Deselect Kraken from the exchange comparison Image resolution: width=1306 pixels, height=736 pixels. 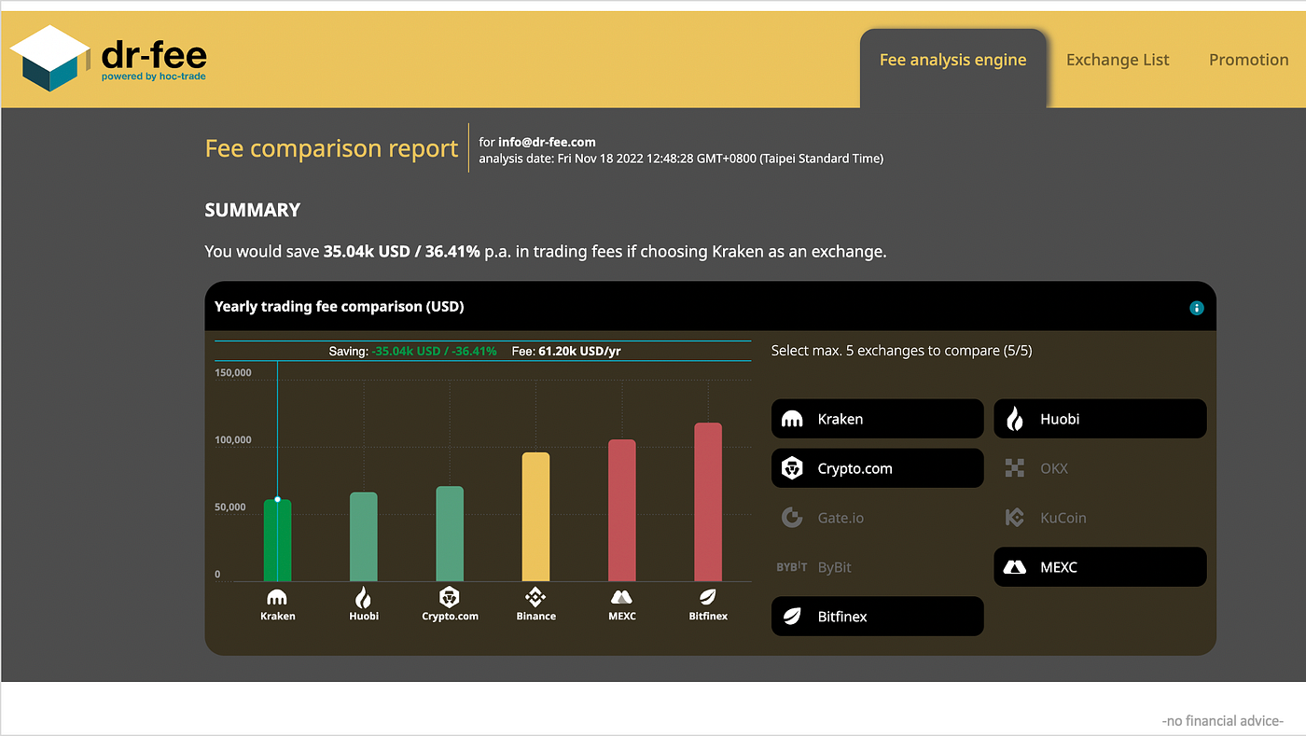click(877, 419)
